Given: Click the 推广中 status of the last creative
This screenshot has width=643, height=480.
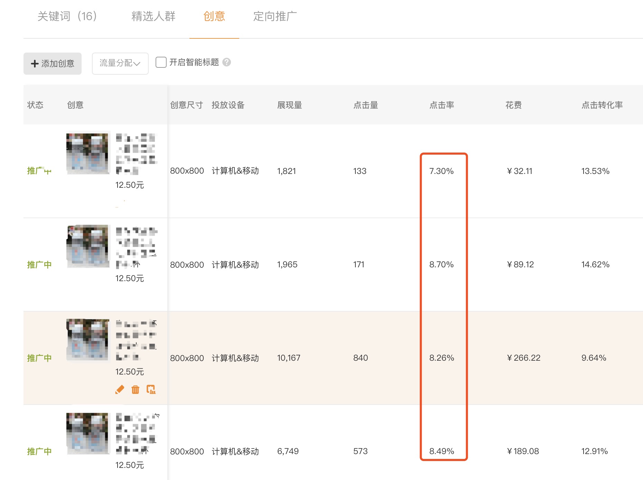Looking at the screenshot, I should (39, 451).
